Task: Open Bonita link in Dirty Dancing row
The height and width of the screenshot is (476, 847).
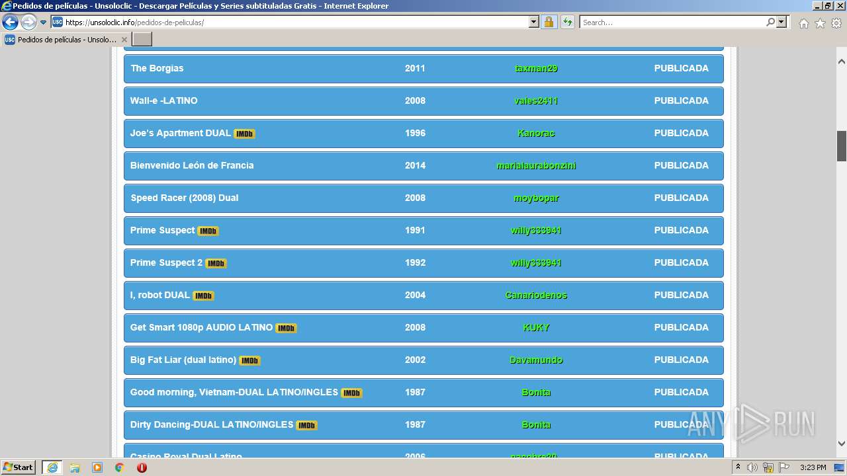Action: 536,424
